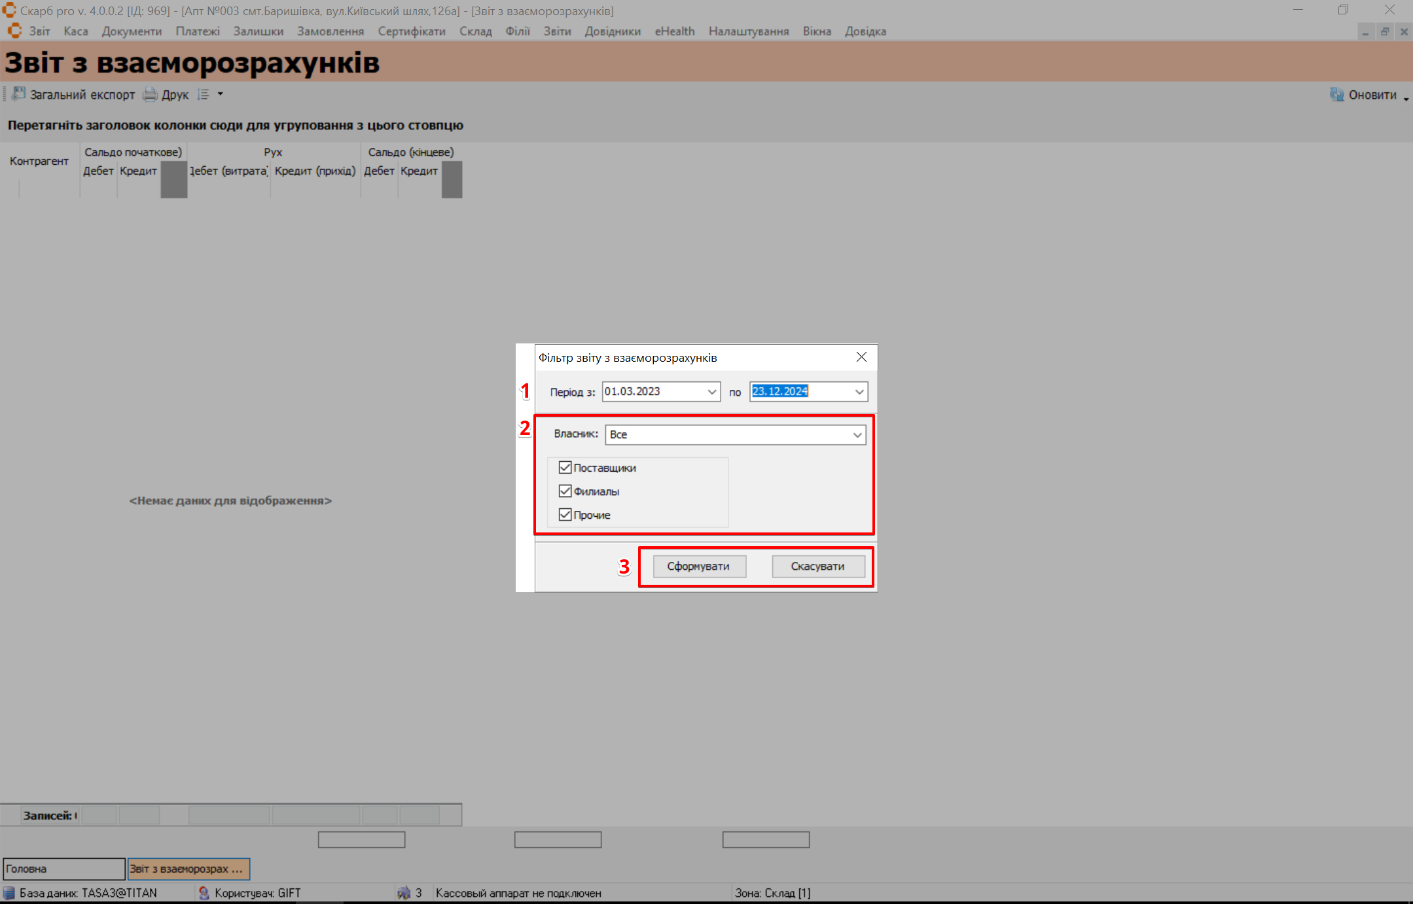Open the Вікна menu
The image size is (1413, 904).
pyautogui.click(x=817, y=31)
